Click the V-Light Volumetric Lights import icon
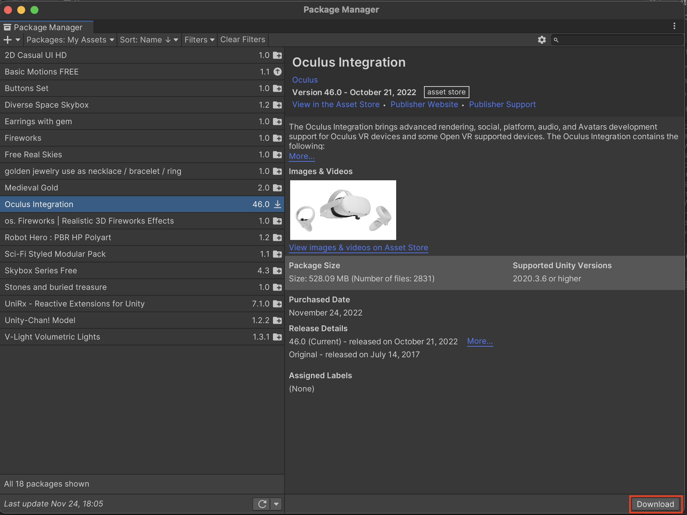This screenshot has width=687, height=515. (x=278, y=337)
